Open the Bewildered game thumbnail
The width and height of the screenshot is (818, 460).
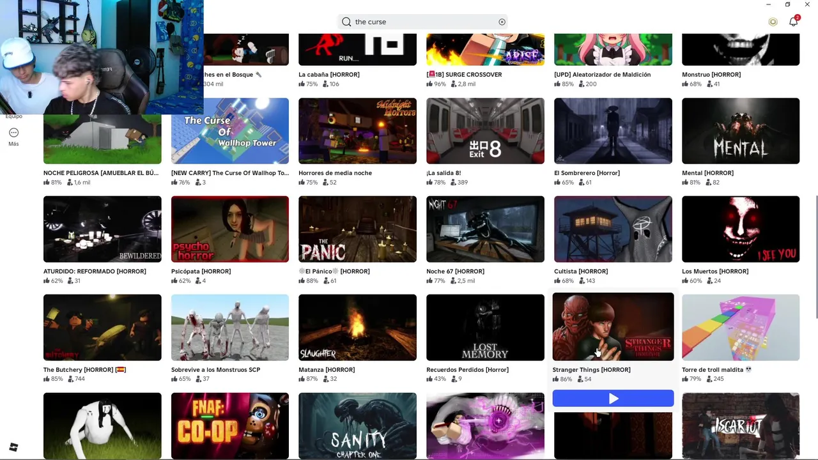102,229
